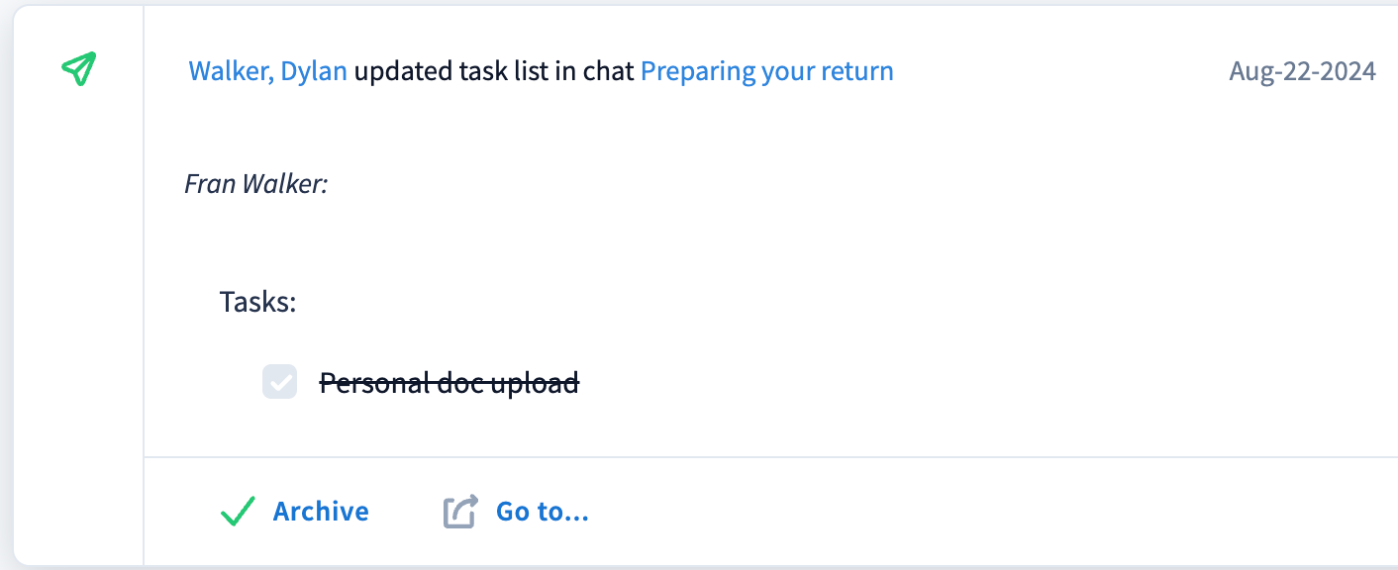Click the word 'return' in the chat link
This screenshot has width=1398, height=570.
tap(856, 71)
